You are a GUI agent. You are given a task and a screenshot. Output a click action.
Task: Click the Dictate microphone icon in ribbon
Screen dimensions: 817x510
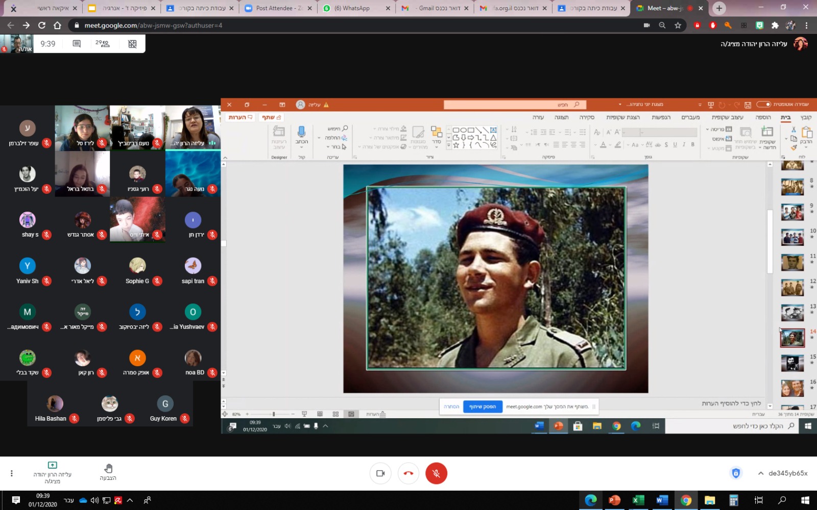(301, 132)
